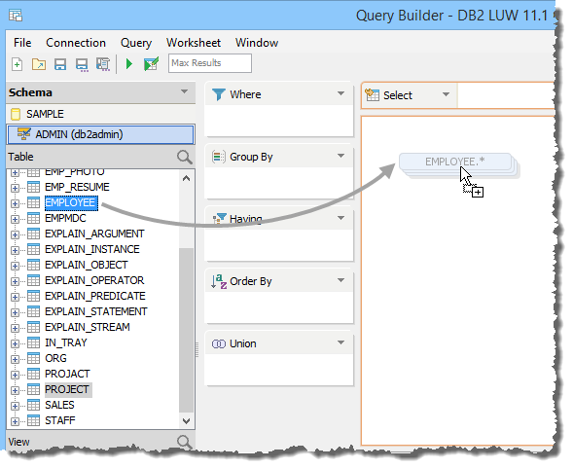Screen dimensions: 573x468
Task: Click the ADMIN connection icon
Action: tap(24, 134)
